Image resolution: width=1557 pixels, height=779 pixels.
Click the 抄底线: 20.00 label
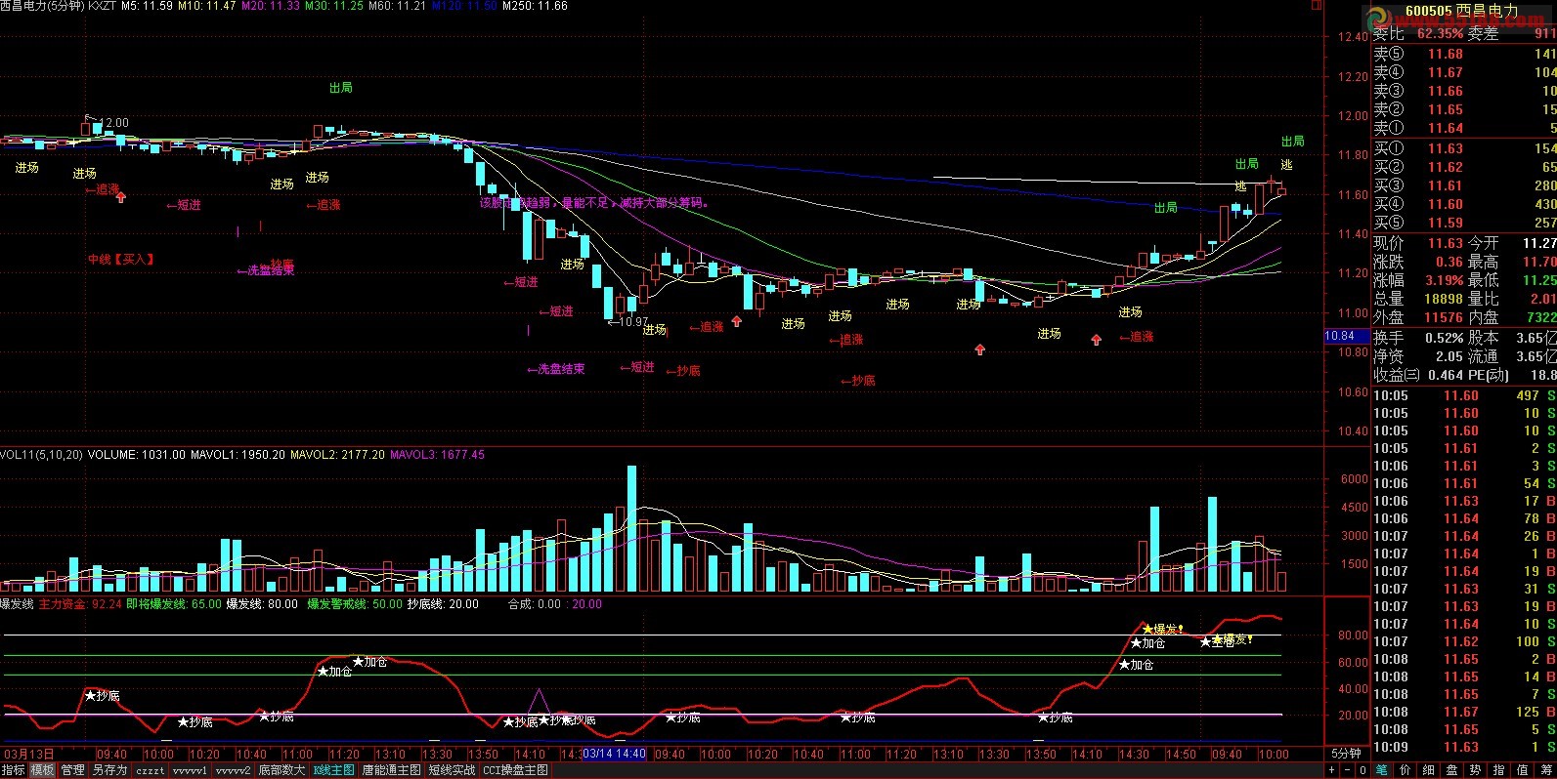pos(443,604)
